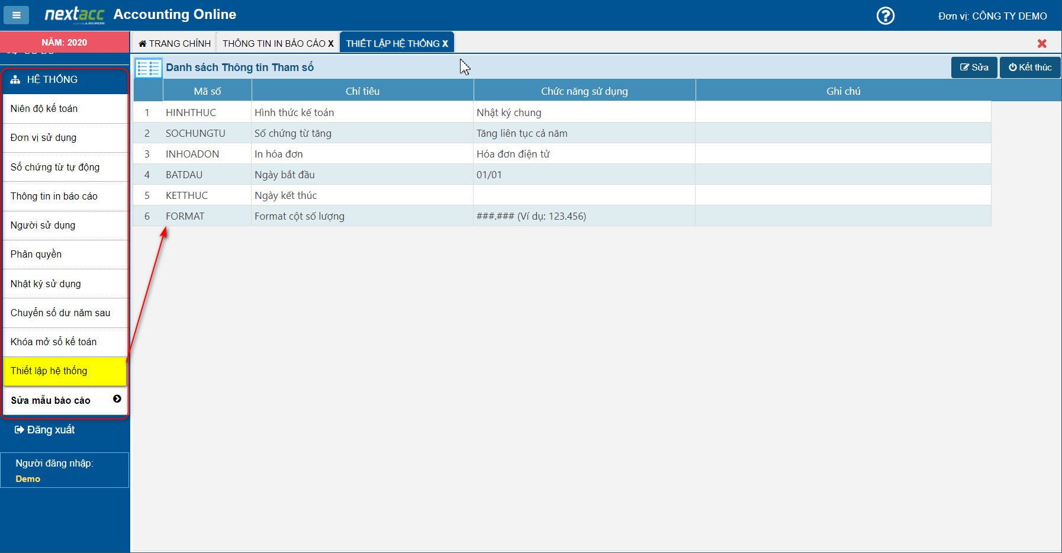Click the parameter list icon beside title
The image size is (1062, 553).
coord(148,68)
